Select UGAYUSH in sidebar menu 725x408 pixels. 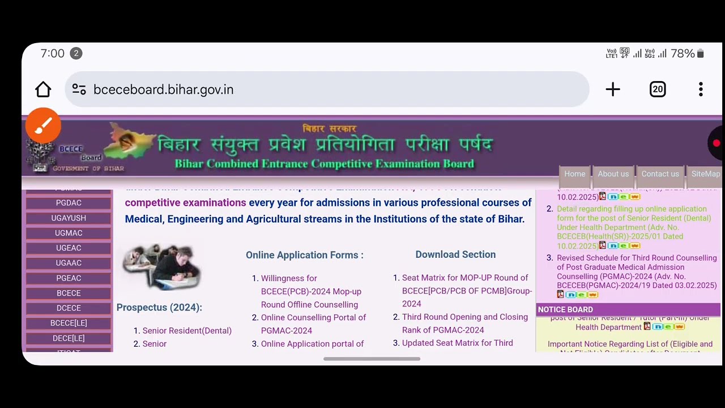pyautogui.click(x=69, y=218)
